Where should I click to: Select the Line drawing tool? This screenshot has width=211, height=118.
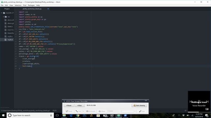point(78,111)
